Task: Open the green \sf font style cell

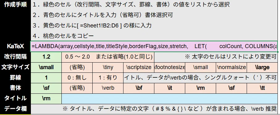Action: coord(46,88)
